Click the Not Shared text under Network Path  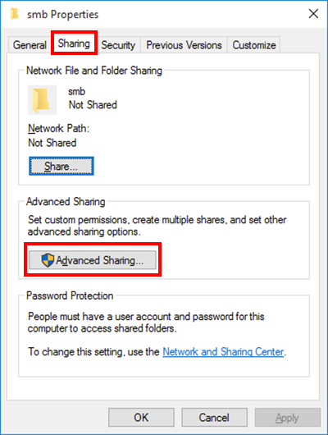52,143
